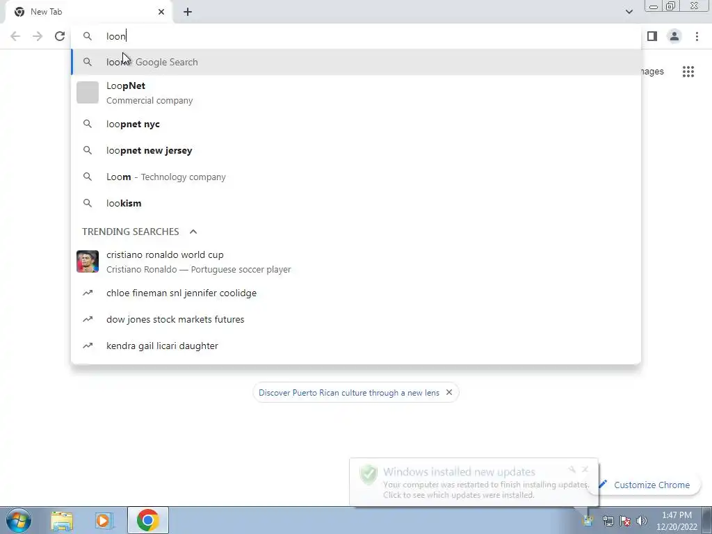Open the volume speaker tray icon
This screenshot has height=534, width=712.
(642, 521)
